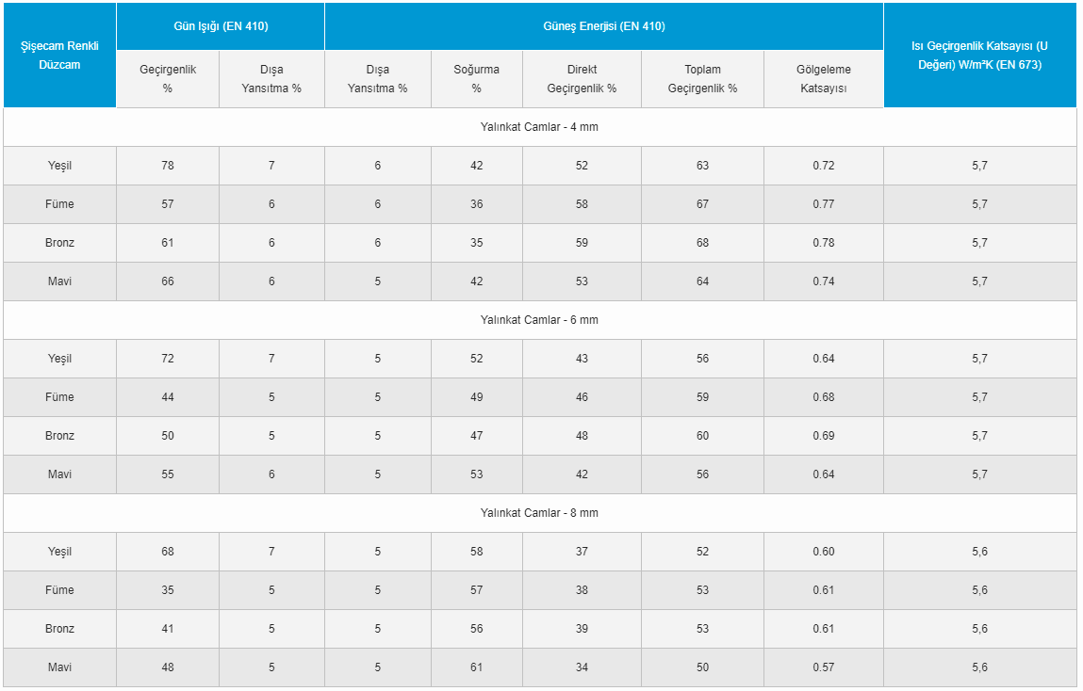Select the Gün Işığı (EN 410) header
The height and width of the screenshot is (691, 1083).
(x=221, y=26)
